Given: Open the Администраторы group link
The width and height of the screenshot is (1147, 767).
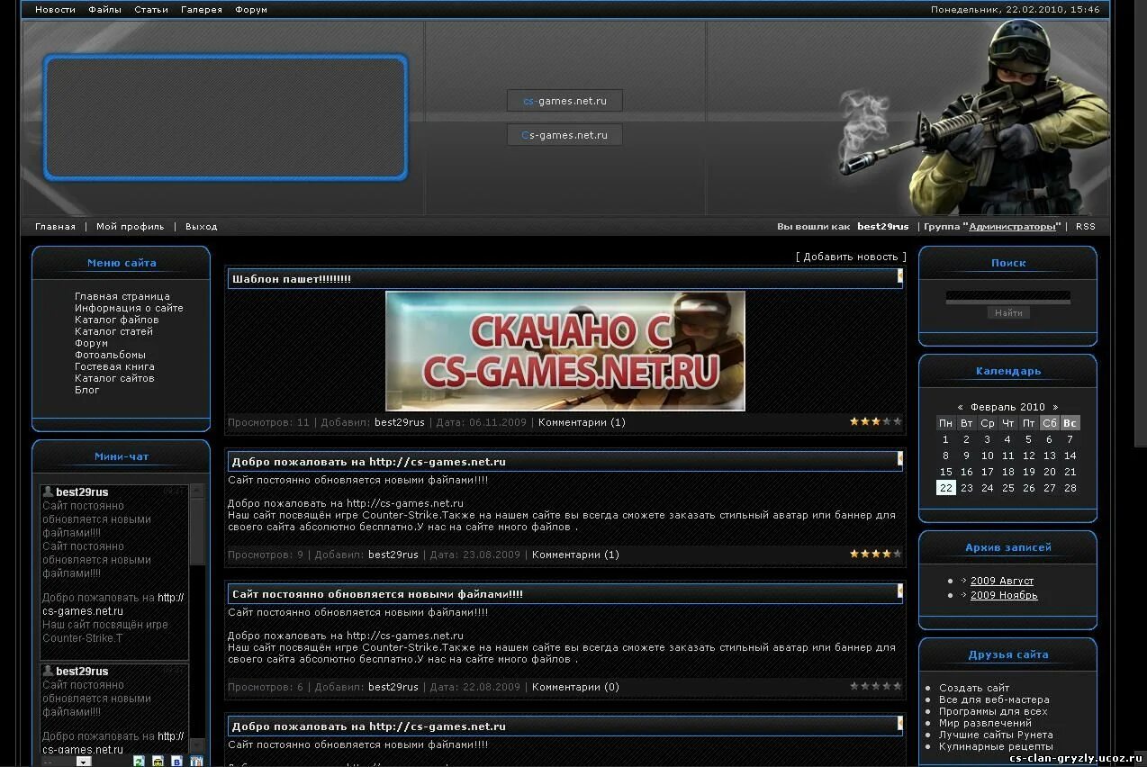Looking at the screenshot, I should point(1013,227).
